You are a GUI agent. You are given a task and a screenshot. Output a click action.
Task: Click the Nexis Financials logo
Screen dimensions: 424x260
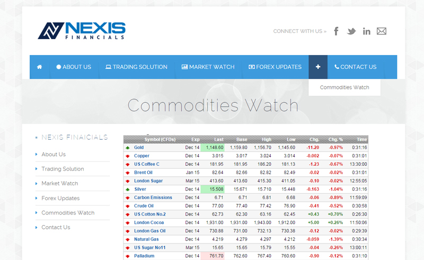click(x=82, y=31)
